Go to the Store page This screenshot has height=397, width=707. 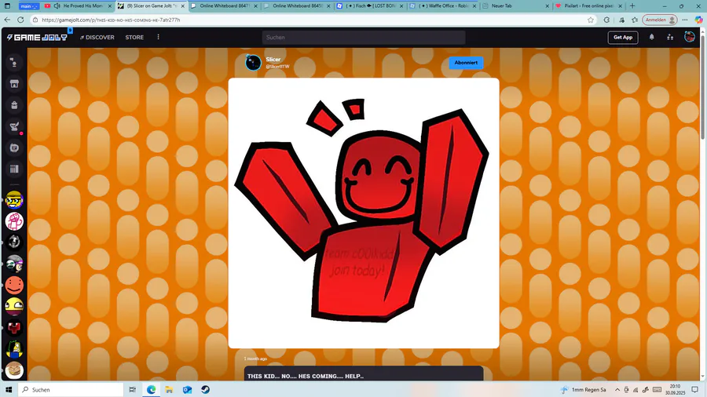[x=134, y=38]
